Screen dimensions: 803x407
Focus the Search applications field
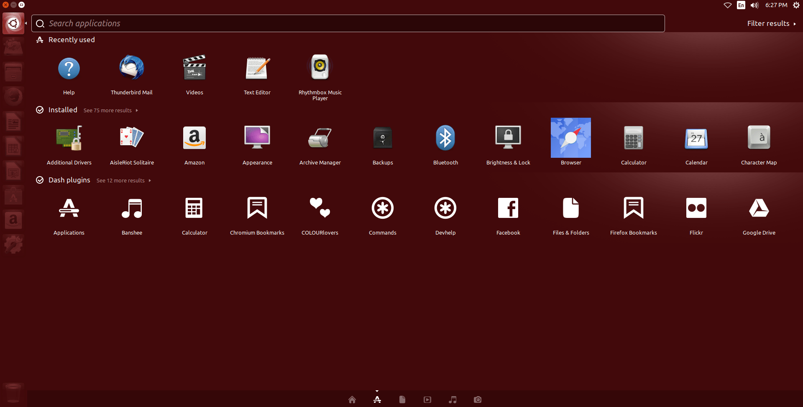click(348, 23)
